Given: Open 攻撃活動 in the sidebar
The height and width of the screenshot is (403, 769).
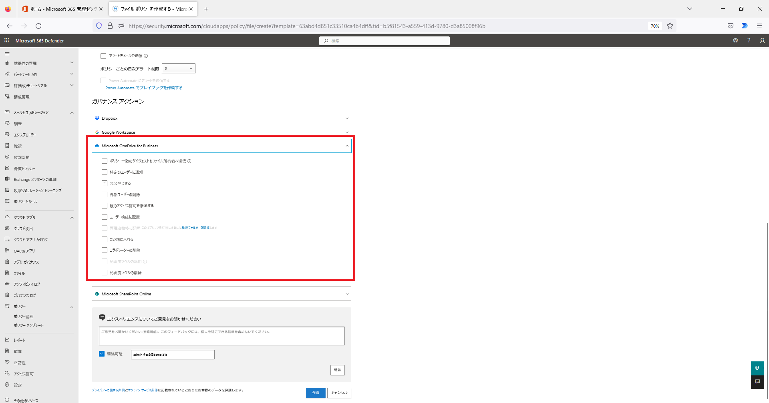Looking at the screenshot, I should (22, 157).
